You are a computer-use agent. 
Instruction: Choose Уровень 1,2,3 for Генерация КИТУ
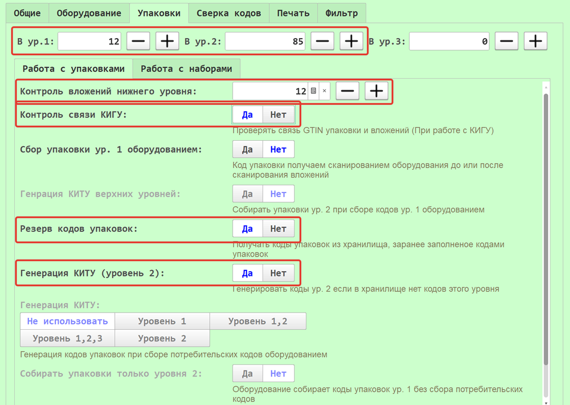point(68,338)
